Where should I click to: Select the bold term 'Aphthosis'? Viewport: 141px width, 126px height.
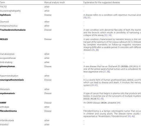(x=5, y=15)
